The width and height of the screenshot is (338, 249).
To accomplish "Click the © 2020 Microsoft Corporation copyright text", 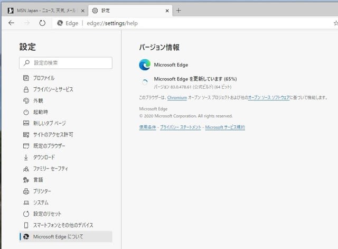I will pyautogui.click(x=186, y=116).
